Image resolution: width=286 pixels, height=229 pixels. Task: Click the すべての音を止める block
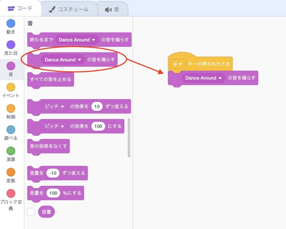click(51, 80)
